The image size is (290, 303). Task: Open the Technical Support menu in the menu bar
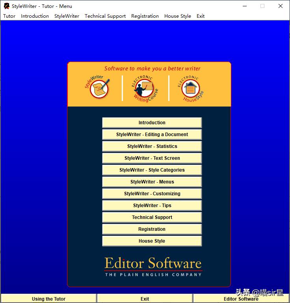tap(105, 16)
